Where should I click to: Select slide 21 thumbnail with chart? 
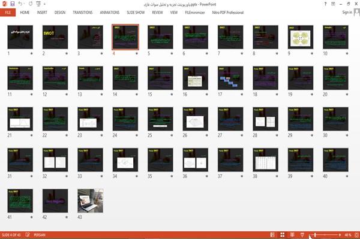pyautogui.click(x=20, y=119)
